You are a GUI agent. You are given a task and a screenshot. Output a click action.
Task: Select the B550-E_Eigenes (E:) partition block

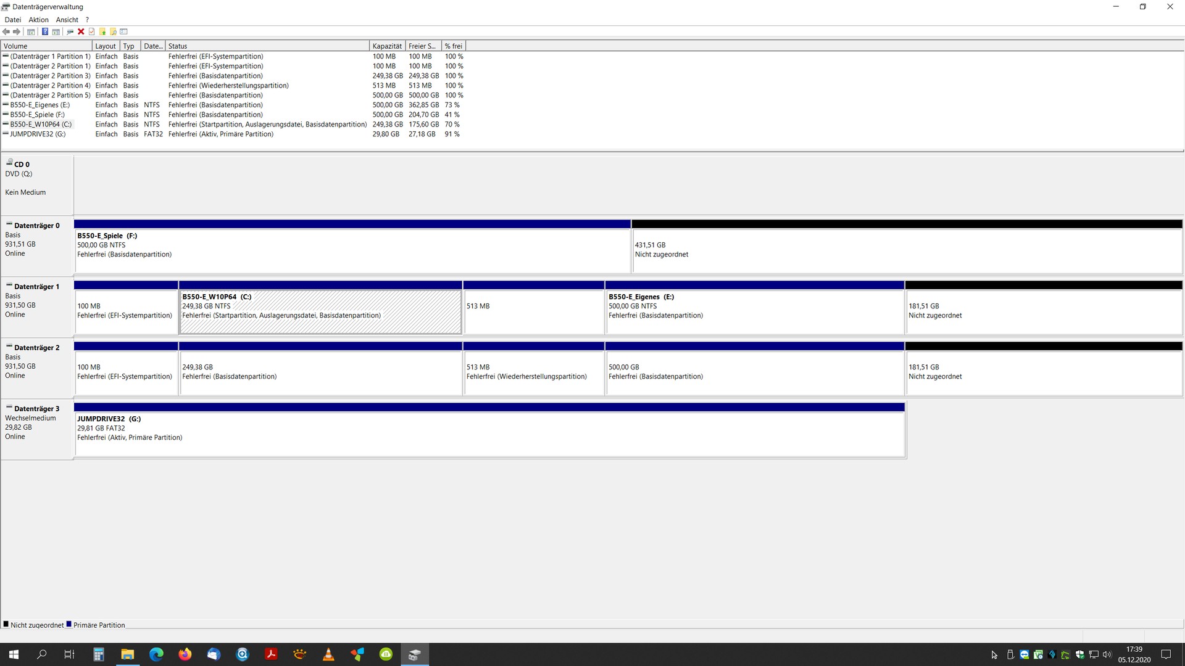click(x=754, y=312)
